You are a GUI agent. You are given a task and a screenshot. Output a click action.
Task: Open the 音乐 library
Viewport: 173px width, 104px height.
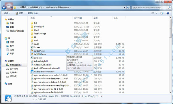point(10,53)
